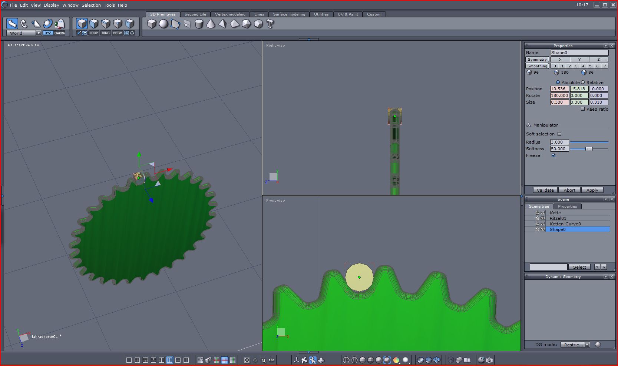Set four-view viewport layout

(x=137, y=360)
